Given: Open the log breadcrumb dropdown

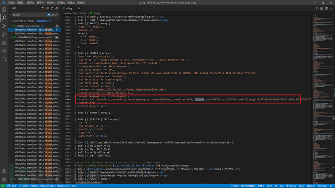Looking at the screenshot, I should tap(76, 13).
